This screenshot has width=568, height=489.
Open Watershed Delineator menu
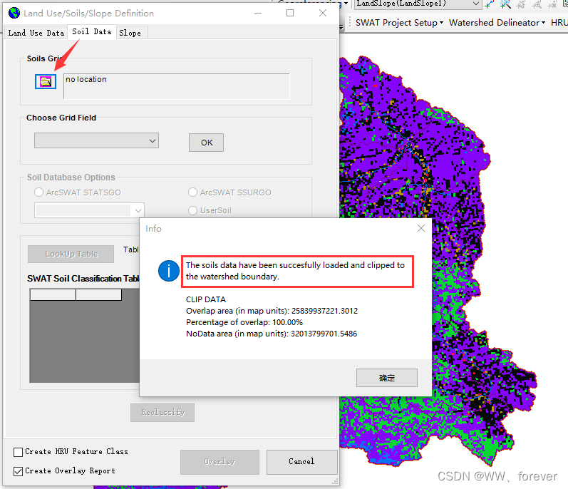pyautogui.click(x=497, y=23)
